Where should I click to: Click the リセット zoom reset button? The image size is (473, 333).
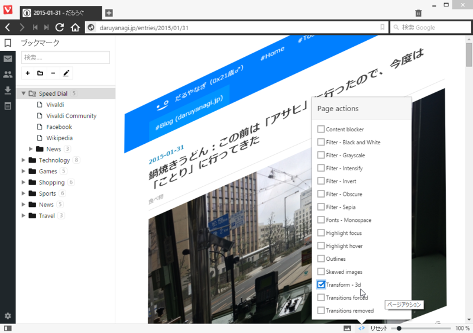pos(379,328)
